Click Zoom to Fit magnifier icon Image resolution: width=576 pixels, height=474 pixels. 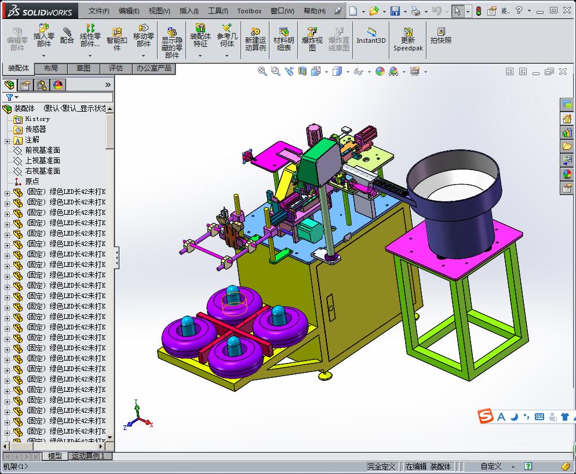263,71
